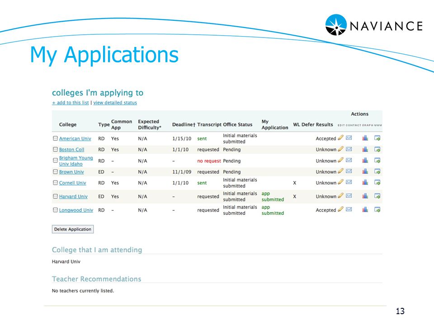Edit the Brigham Young Univ Idaho application
Screen dimensions: 434x325
tap(341, 160)
